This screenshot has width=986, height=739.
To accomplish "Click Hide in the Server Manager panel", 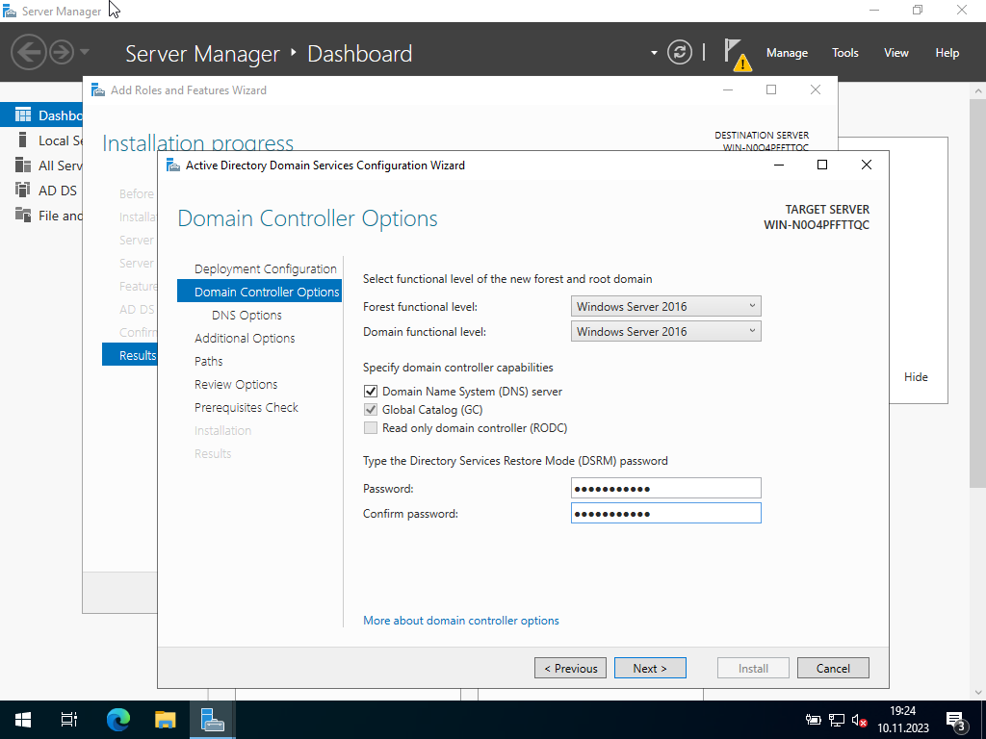I will [916, 377].
